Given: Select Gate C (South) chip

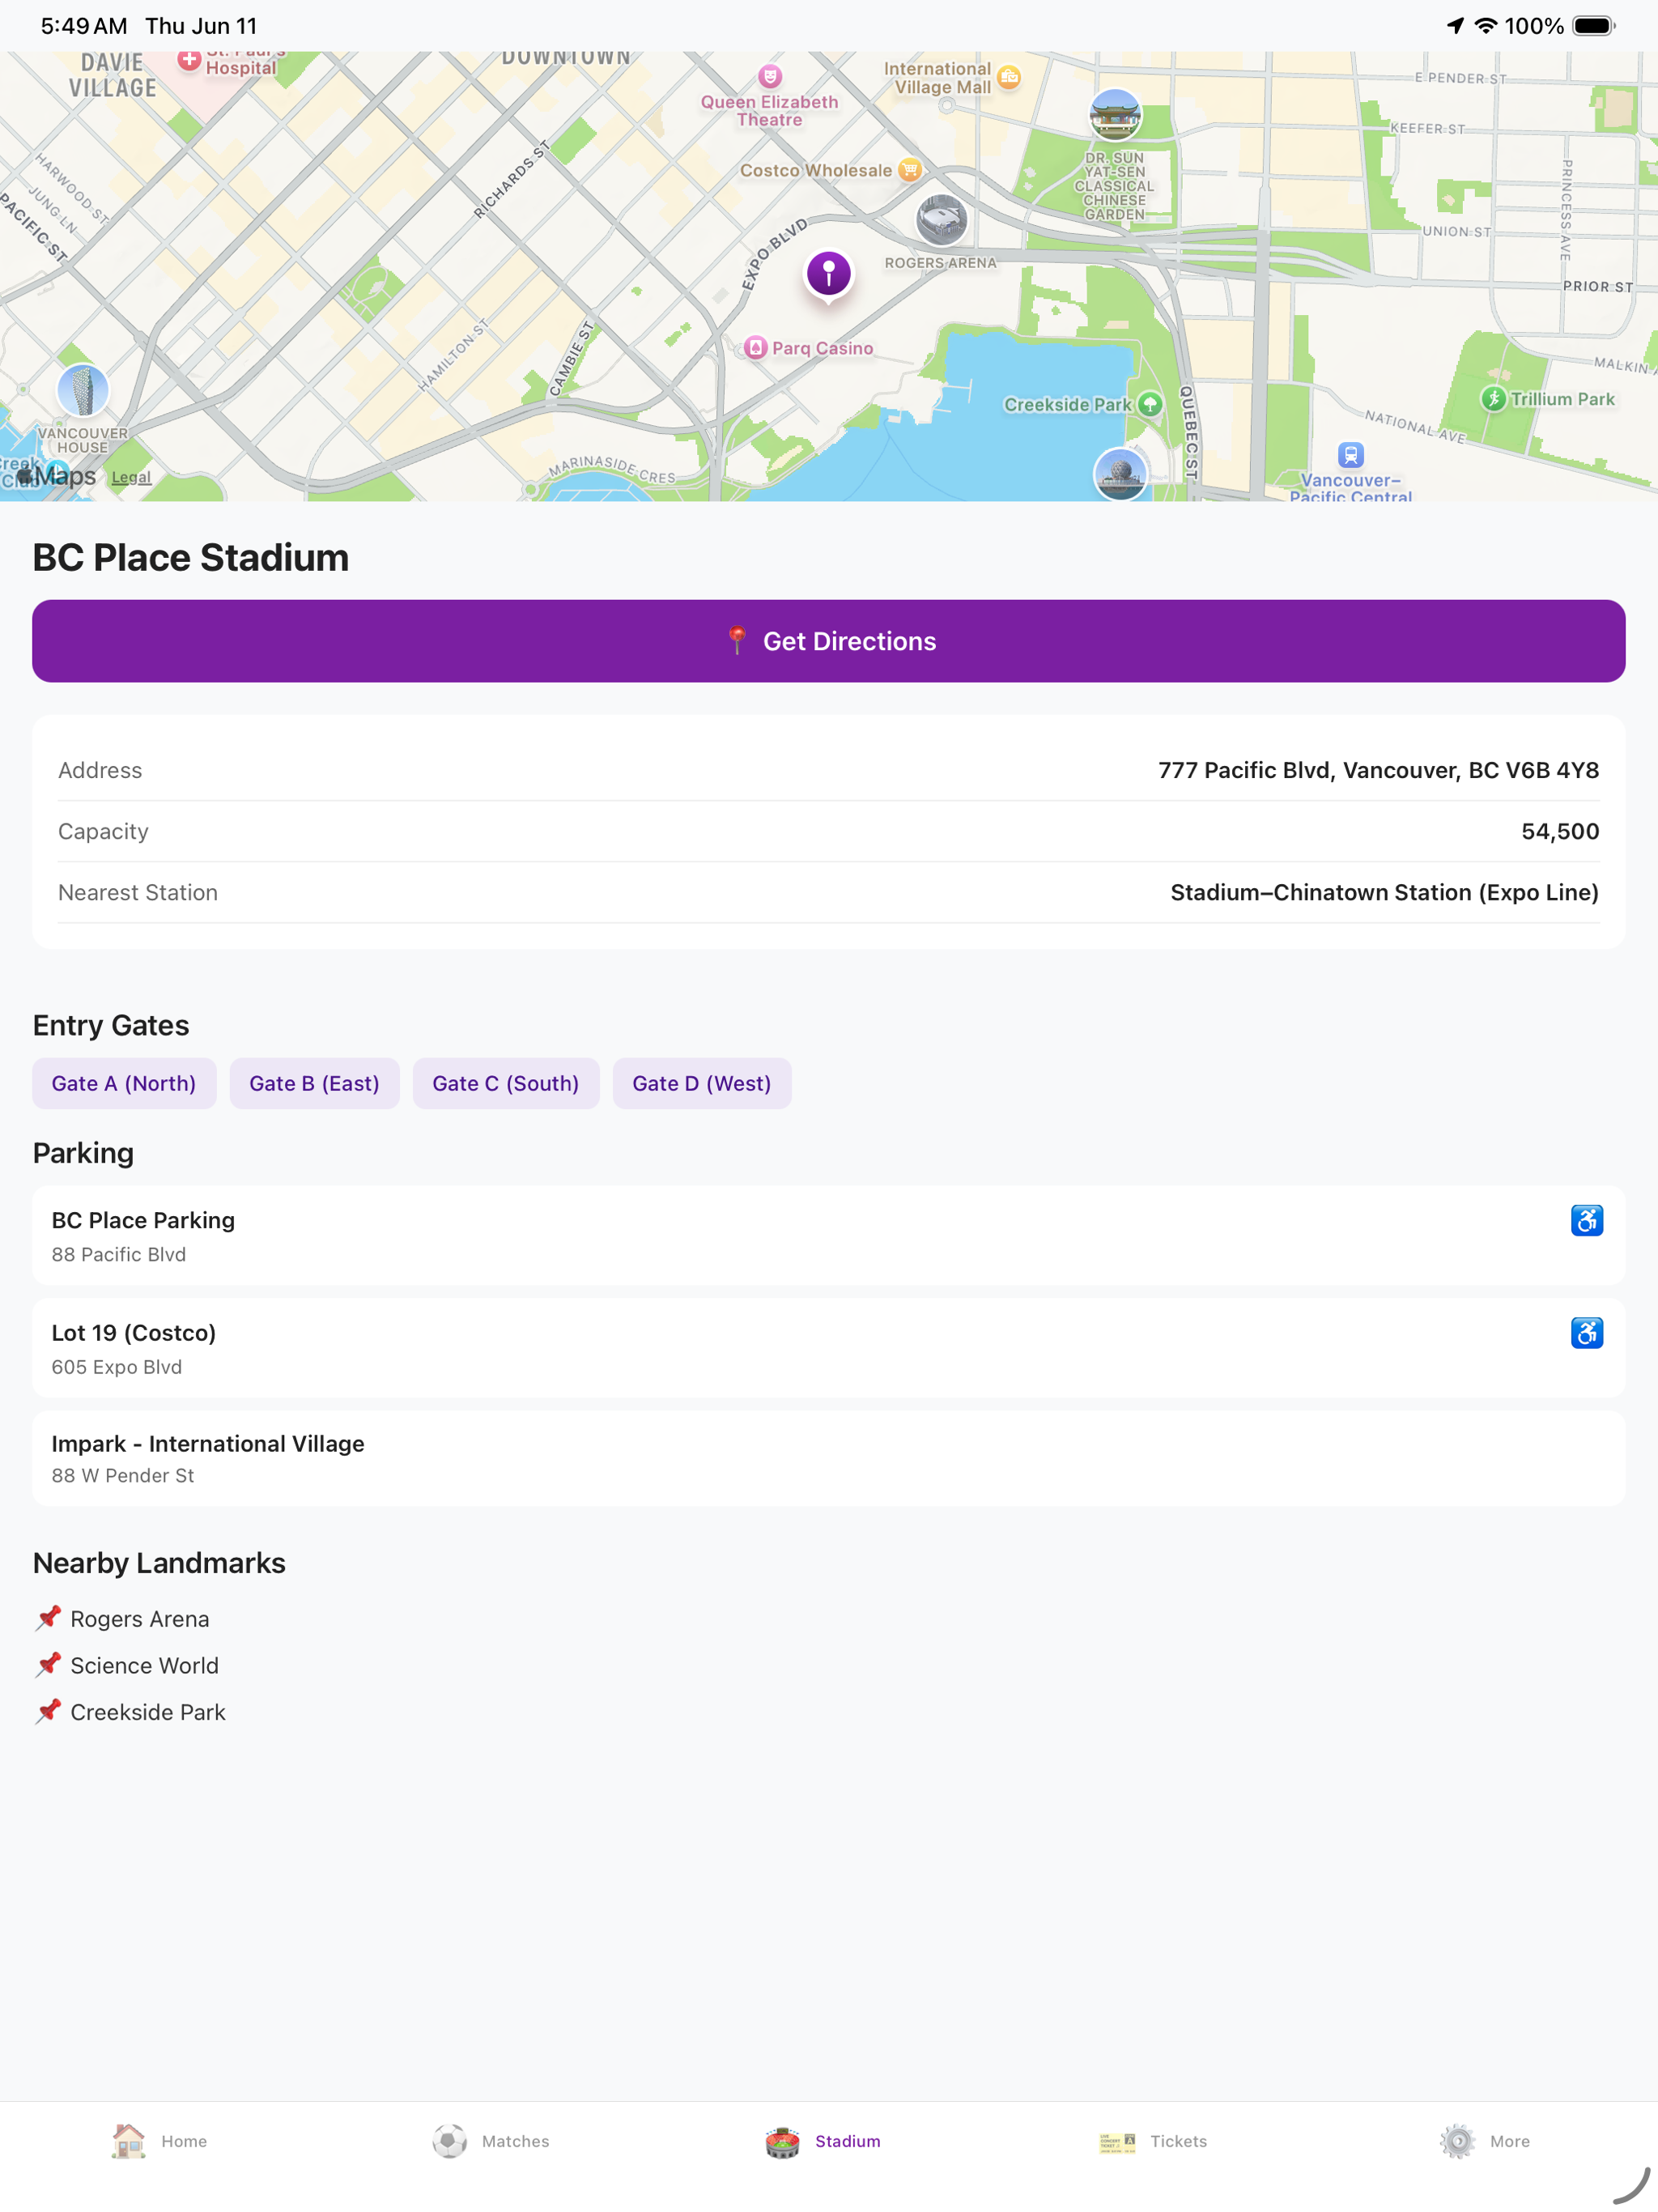Looking at the screenshot, I should point(505,1083).
